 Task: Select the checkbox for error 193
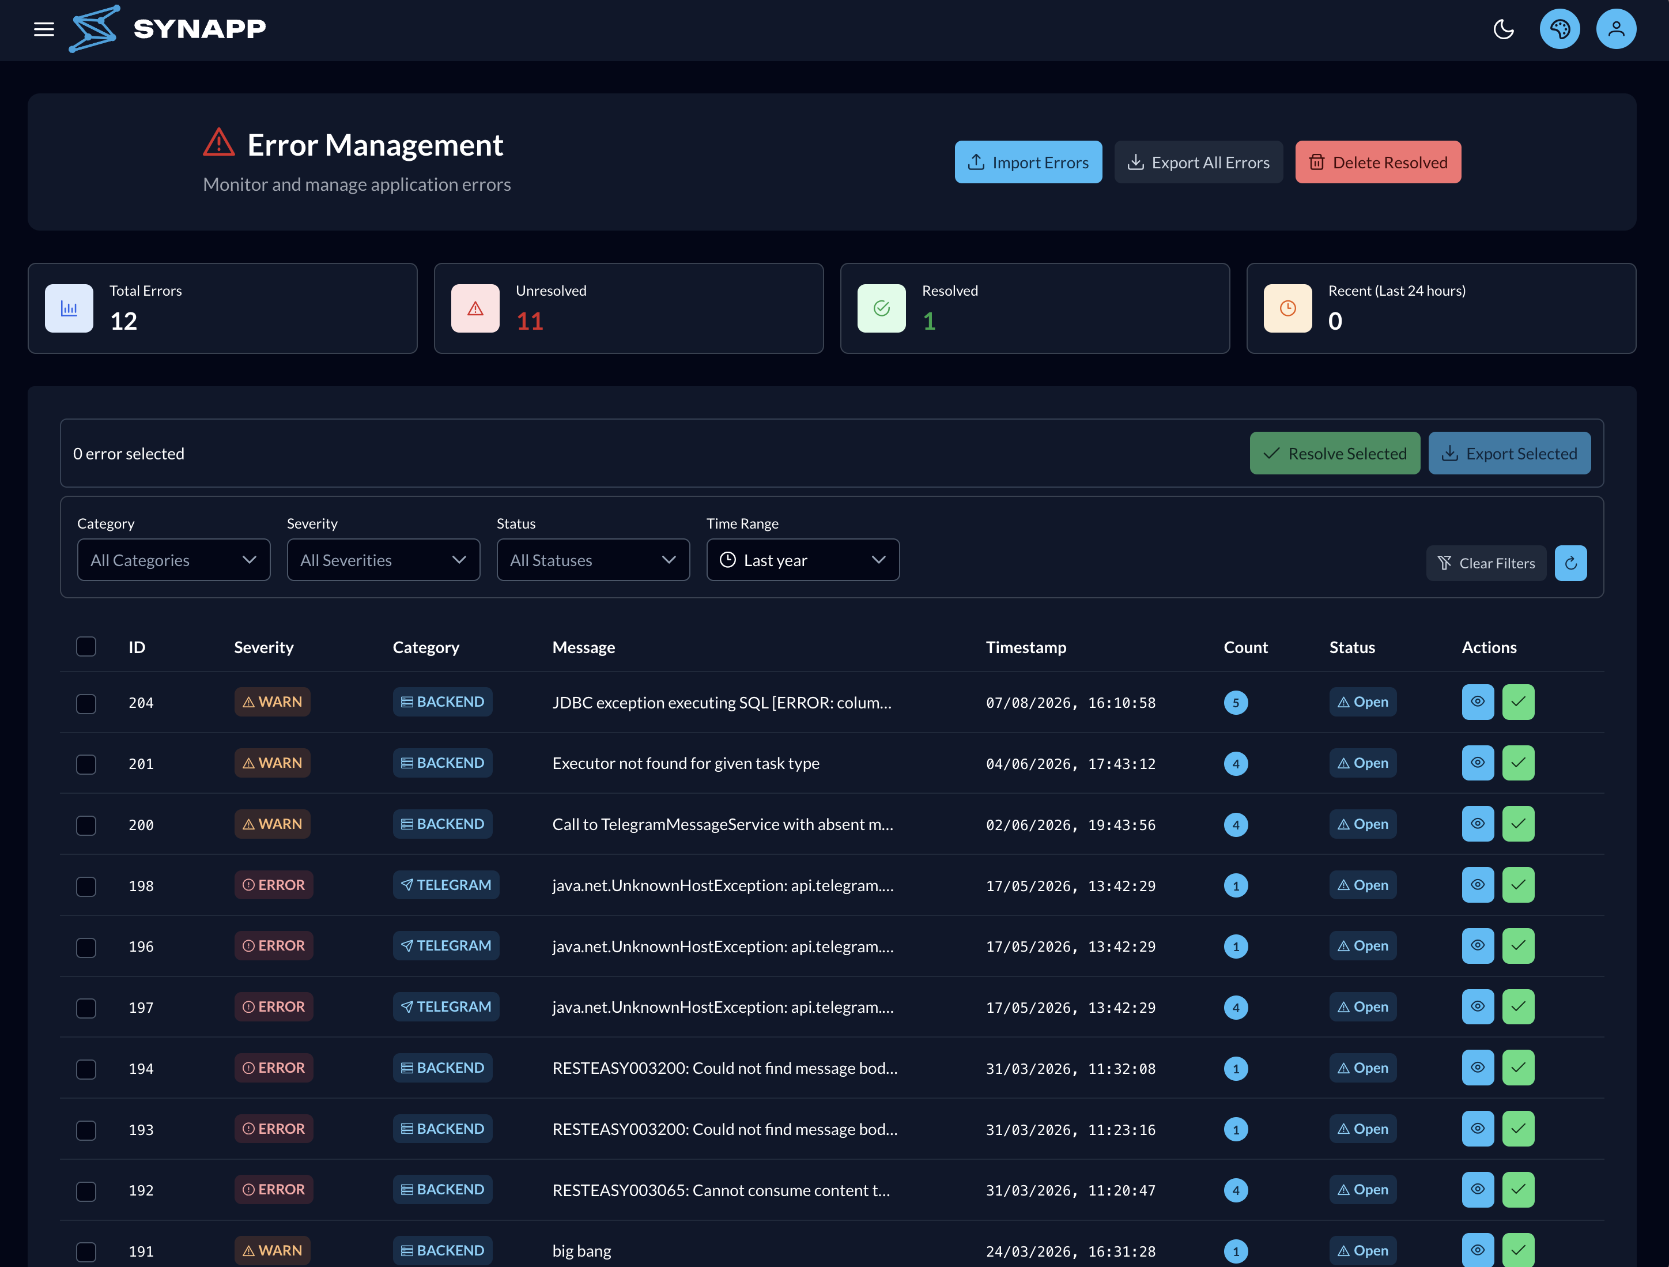pos(86,1130)
